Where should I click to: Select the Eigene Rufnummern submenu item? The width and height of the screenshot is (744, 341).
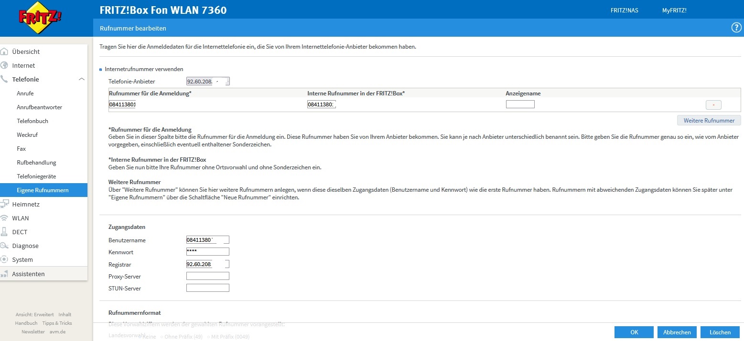[x=43, y=190]
